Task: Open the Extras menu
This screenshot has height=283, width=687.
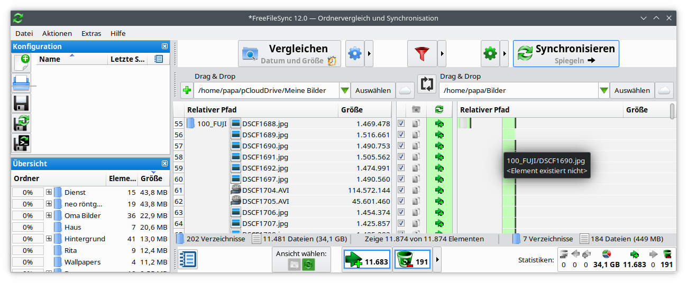Action: pyautogui.click(x=91, y=33)
